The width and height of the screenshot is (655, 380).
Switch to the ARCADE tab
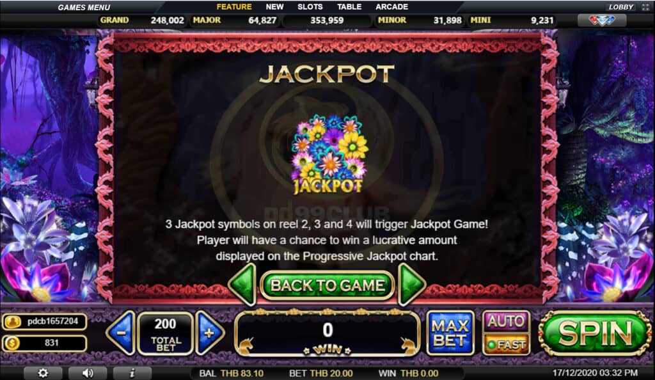[x=391, y=6]
